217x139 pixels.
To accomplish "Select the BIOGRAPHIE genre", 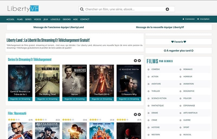I will 189,91.
